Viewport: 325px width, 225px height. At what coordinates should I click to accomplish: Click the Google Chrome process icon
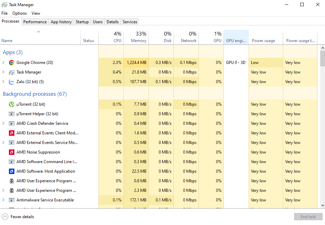tap(12, 63)
